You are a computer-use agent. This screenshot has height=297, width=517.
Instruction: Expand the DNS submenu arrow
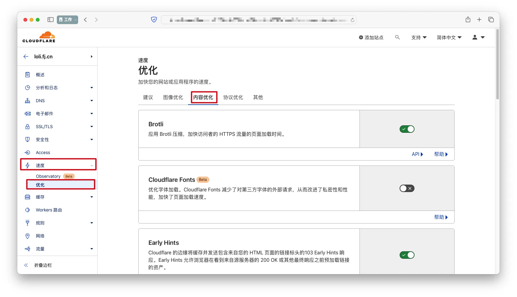pyautogui.click(x=92, y=101)
